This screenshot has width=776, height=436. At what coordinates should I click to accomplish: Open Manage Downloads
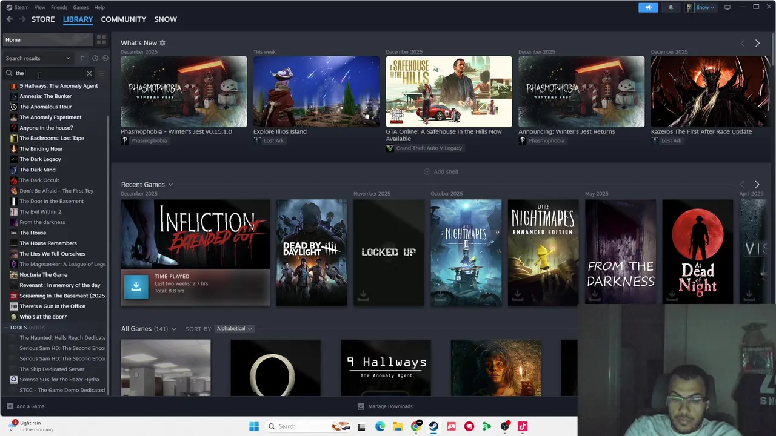(385, 406)
